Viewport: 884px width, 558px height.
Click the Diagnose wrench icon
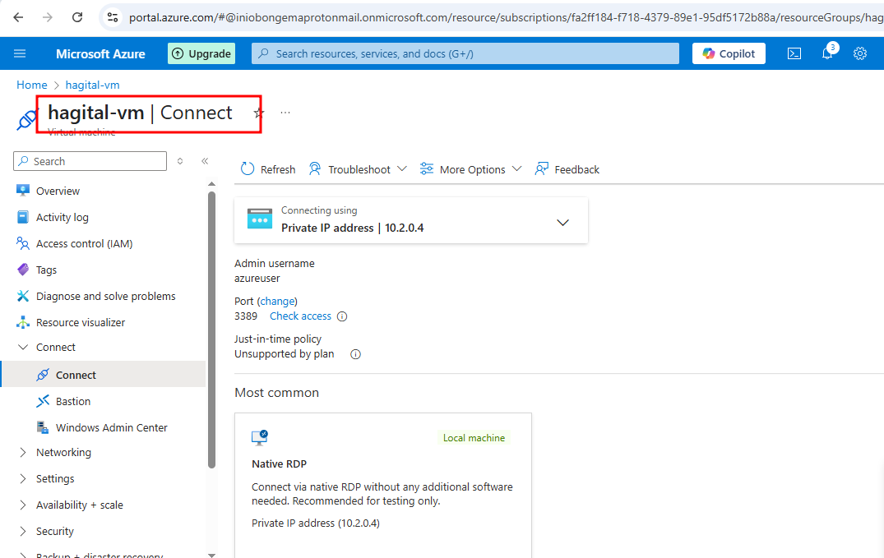(23, 296)
